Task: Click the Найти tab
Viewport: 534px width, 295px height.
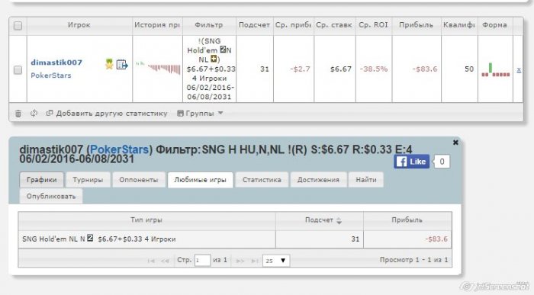Action: pyautogui.click(x=366, y=180)
